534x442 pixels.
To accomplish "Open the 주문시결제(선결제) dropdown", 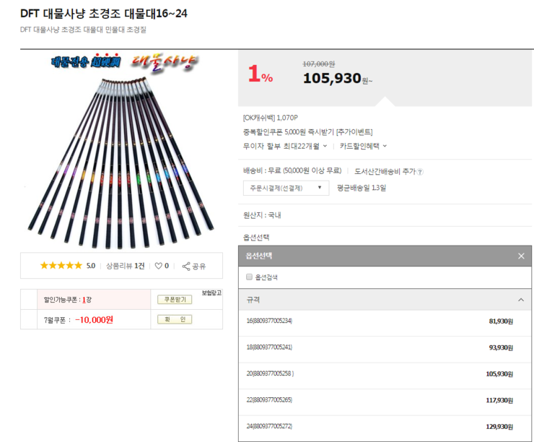I will point(286,188).
